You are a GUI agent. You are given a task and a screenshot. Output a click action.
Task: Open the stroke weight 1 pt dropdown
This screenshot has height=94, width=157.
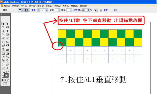47,10
